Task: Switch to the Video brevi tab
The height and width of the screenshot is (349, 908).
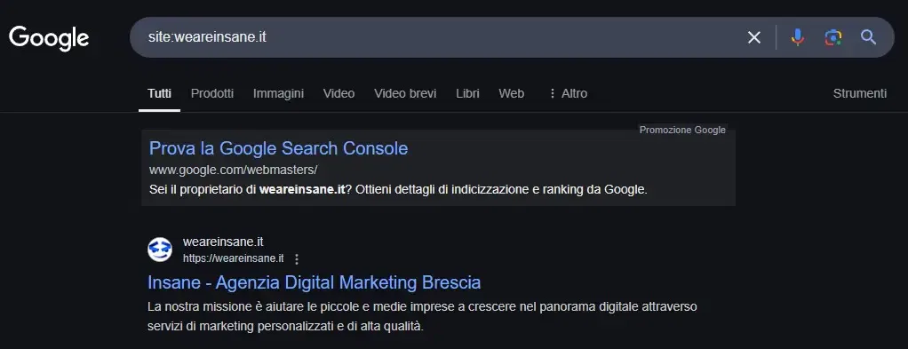Action: 405,93
